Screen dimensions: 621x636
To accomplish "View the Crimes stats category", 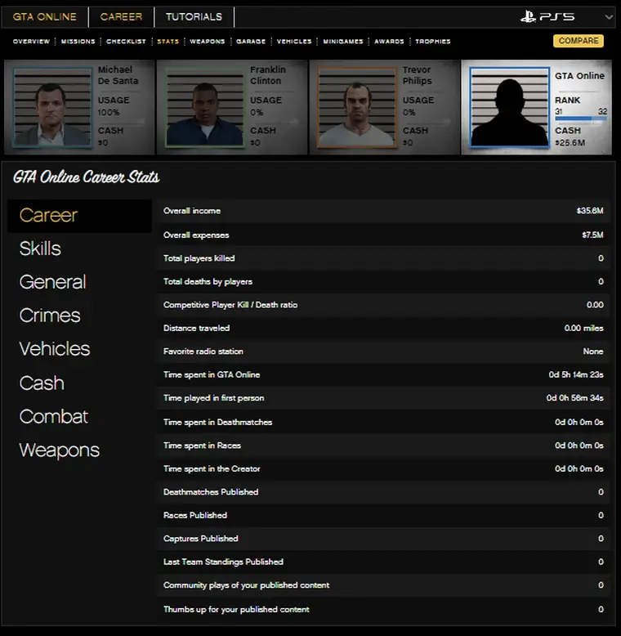I will [50, 316].
